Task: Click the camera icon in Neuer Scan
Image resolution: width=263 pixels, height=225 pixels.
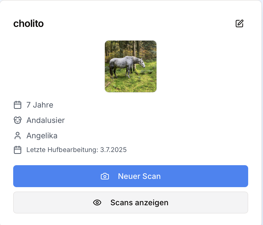Action: click(105, 176)
